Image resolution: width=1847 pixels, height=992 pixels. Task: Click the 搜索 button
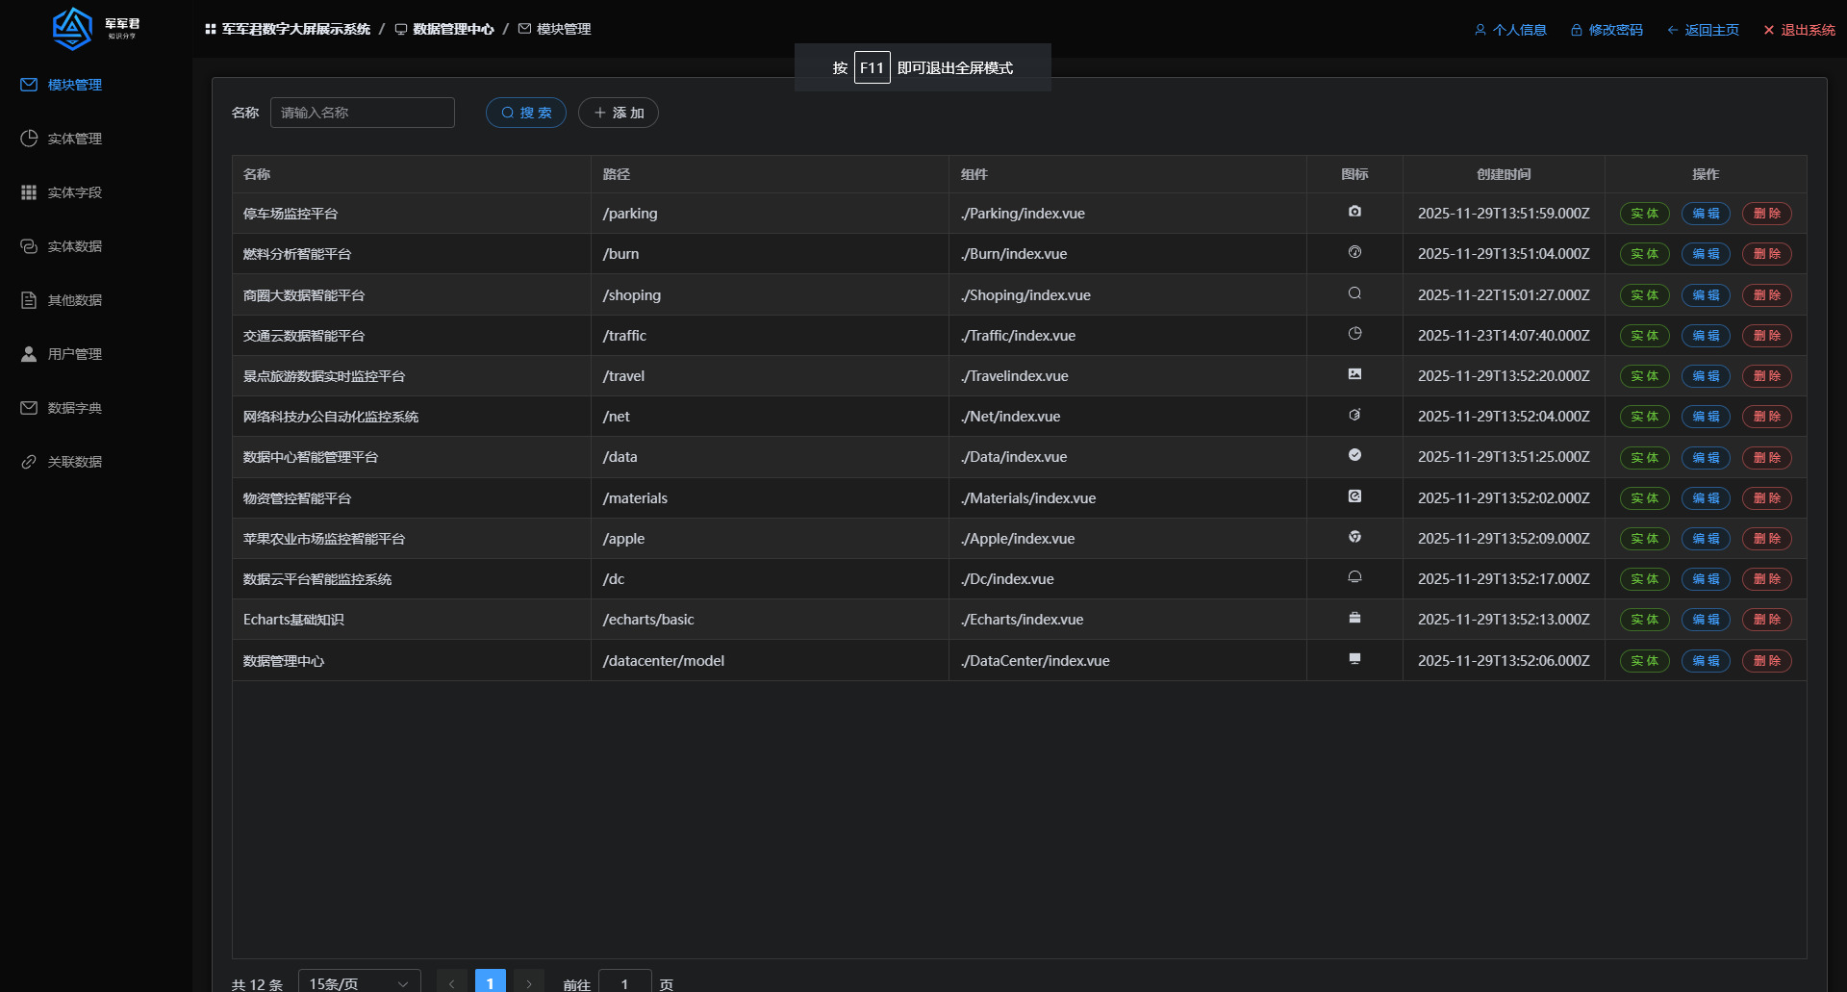point(526,113)
